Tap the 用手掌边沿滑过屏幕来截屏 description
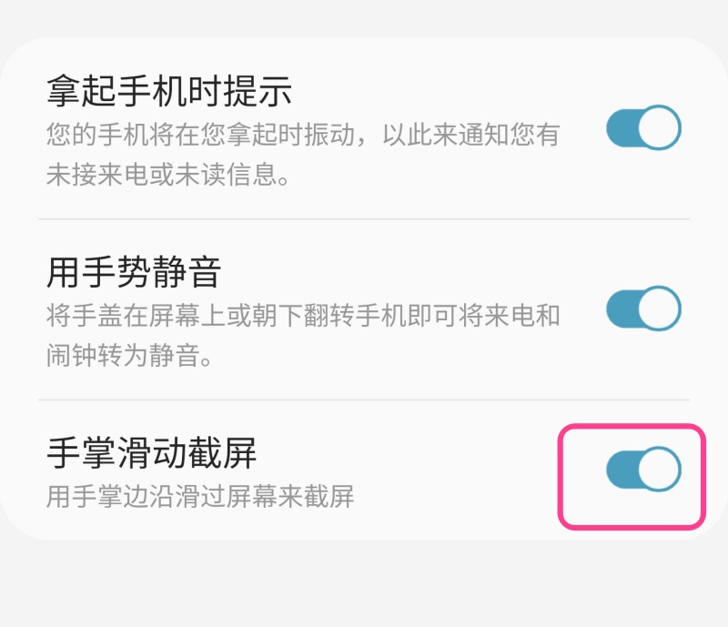 tap(200, 496)
